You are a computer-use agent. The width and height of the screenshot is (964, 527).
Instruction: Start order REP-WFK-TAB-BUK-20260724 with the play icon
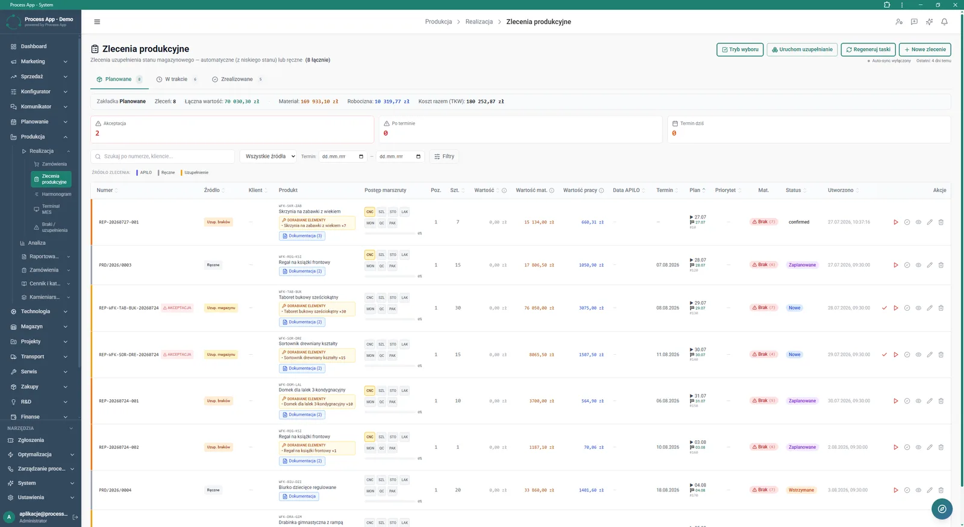[895, 308]
